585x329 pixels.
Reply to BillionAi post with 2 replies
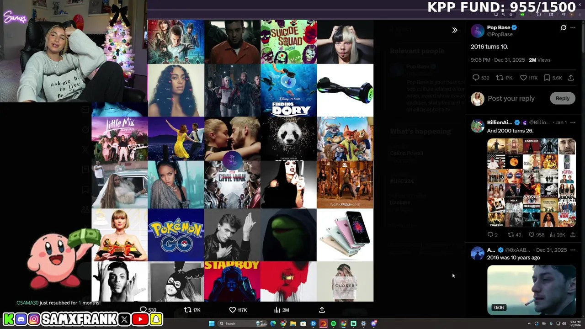[x=490, y=234]
